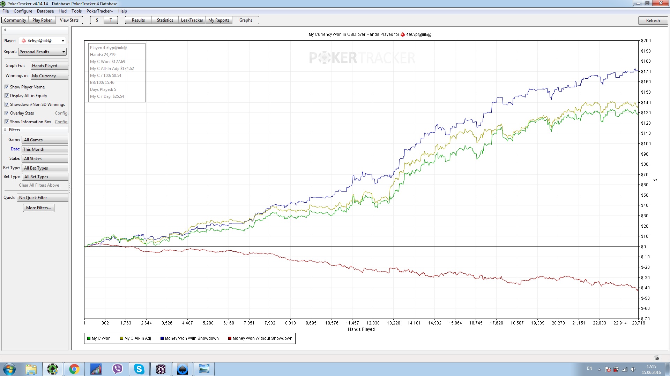The height and width of the screenshot is (376, 670).
Task: Click the Refresh button
Action: pyautogui.click(x=653, y=21)
